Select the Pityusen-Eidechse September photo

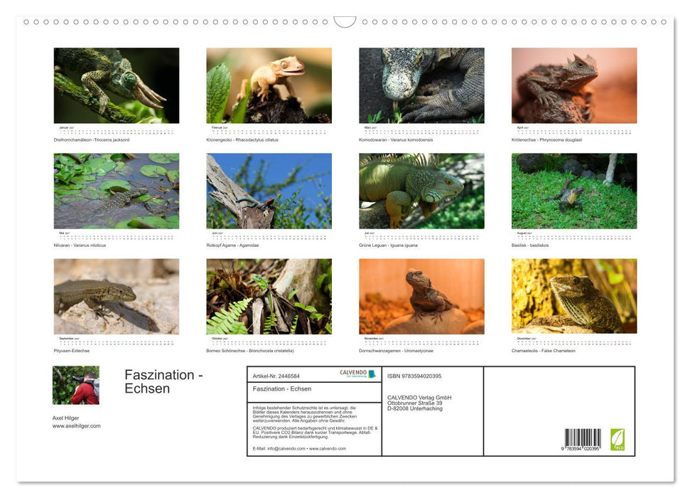[x=116, y=296]
